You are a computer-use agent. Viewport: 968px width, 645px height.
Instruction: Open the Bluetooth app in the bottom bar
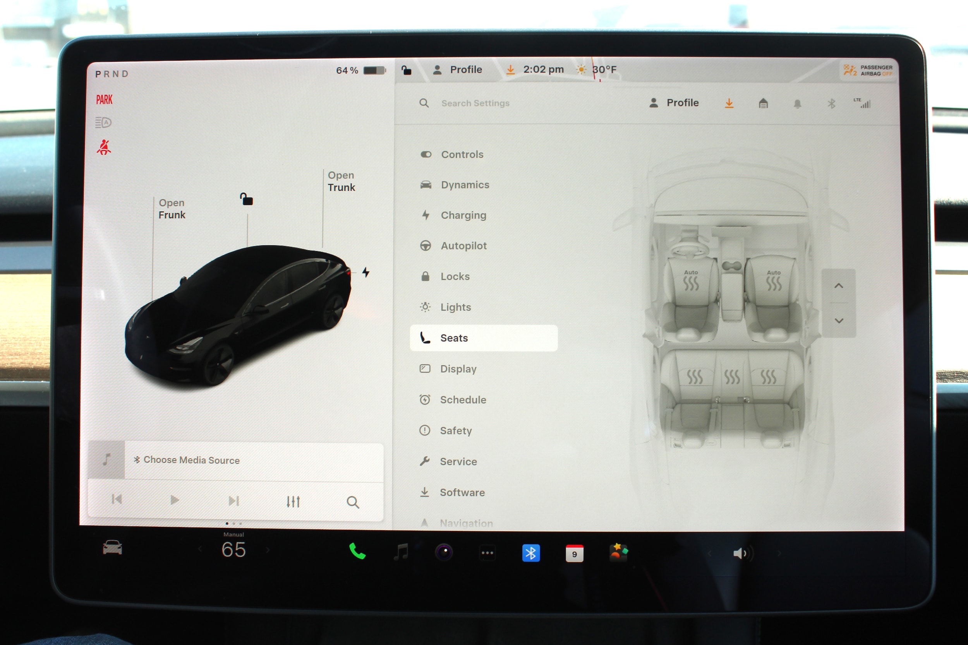coord(530,553)
